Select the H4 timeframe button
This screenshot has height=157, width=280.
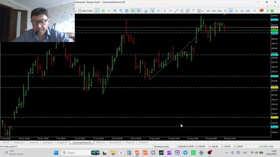231,11
